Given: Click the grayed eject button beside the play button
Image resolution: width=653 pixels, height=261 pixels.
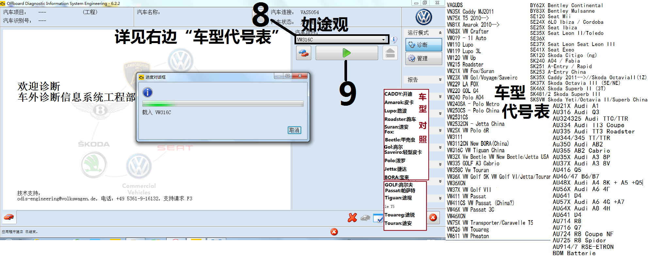Looking at the screenshot, I should tap(390, 53).
